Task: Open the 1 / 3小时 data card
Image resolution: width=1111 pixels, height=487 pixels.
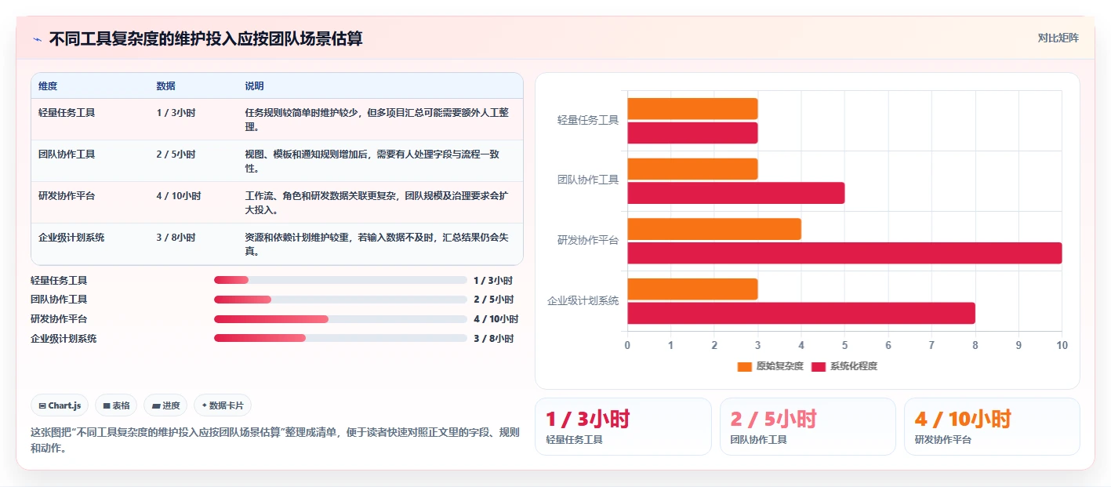Action: (623, 427)
